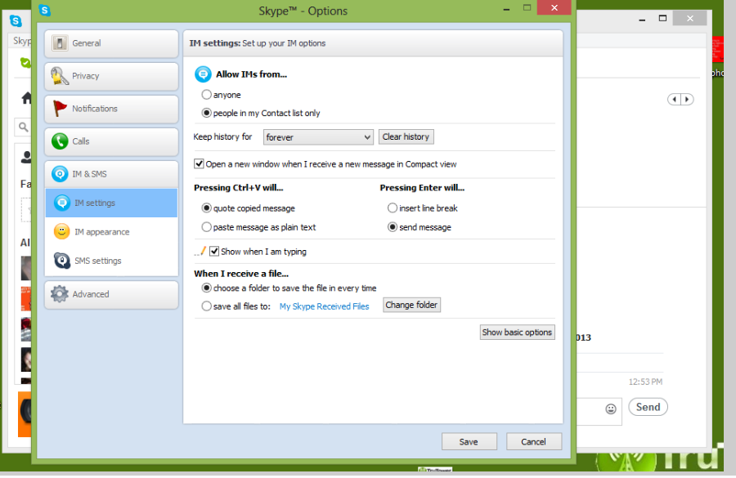
Task: Open SMS settings phone icon
Action: [62, 261]
